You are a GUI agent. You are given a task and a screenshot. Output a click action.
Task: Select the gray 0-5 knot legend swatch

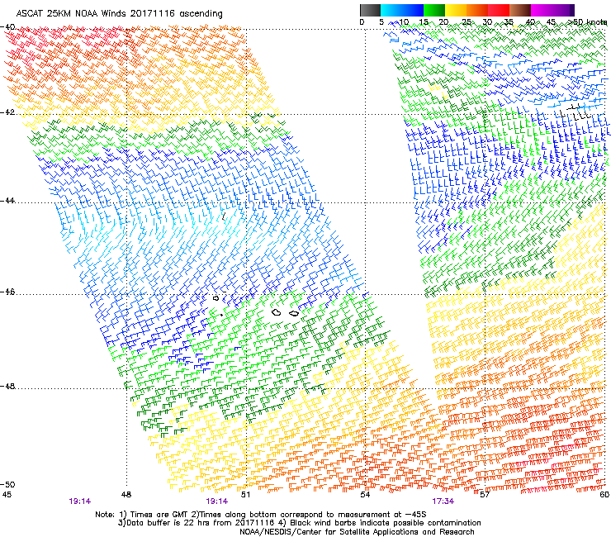click(370, 10)
